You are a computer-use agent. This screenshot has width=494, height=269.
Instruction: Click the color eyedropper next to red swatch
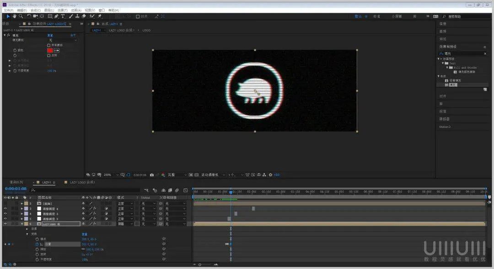57,50
